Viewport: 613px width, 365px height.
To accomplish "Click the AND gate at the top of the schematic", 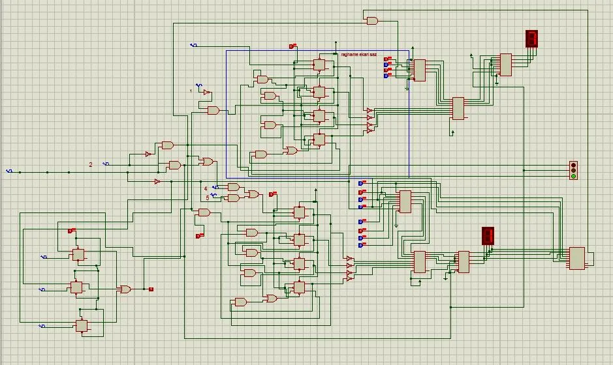I will pos(372,21).
